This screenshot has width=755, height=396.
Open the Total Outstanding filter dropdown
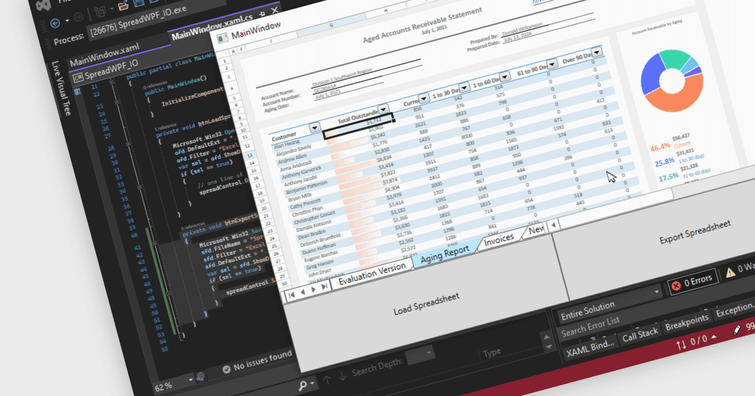[x=383, y=111]
